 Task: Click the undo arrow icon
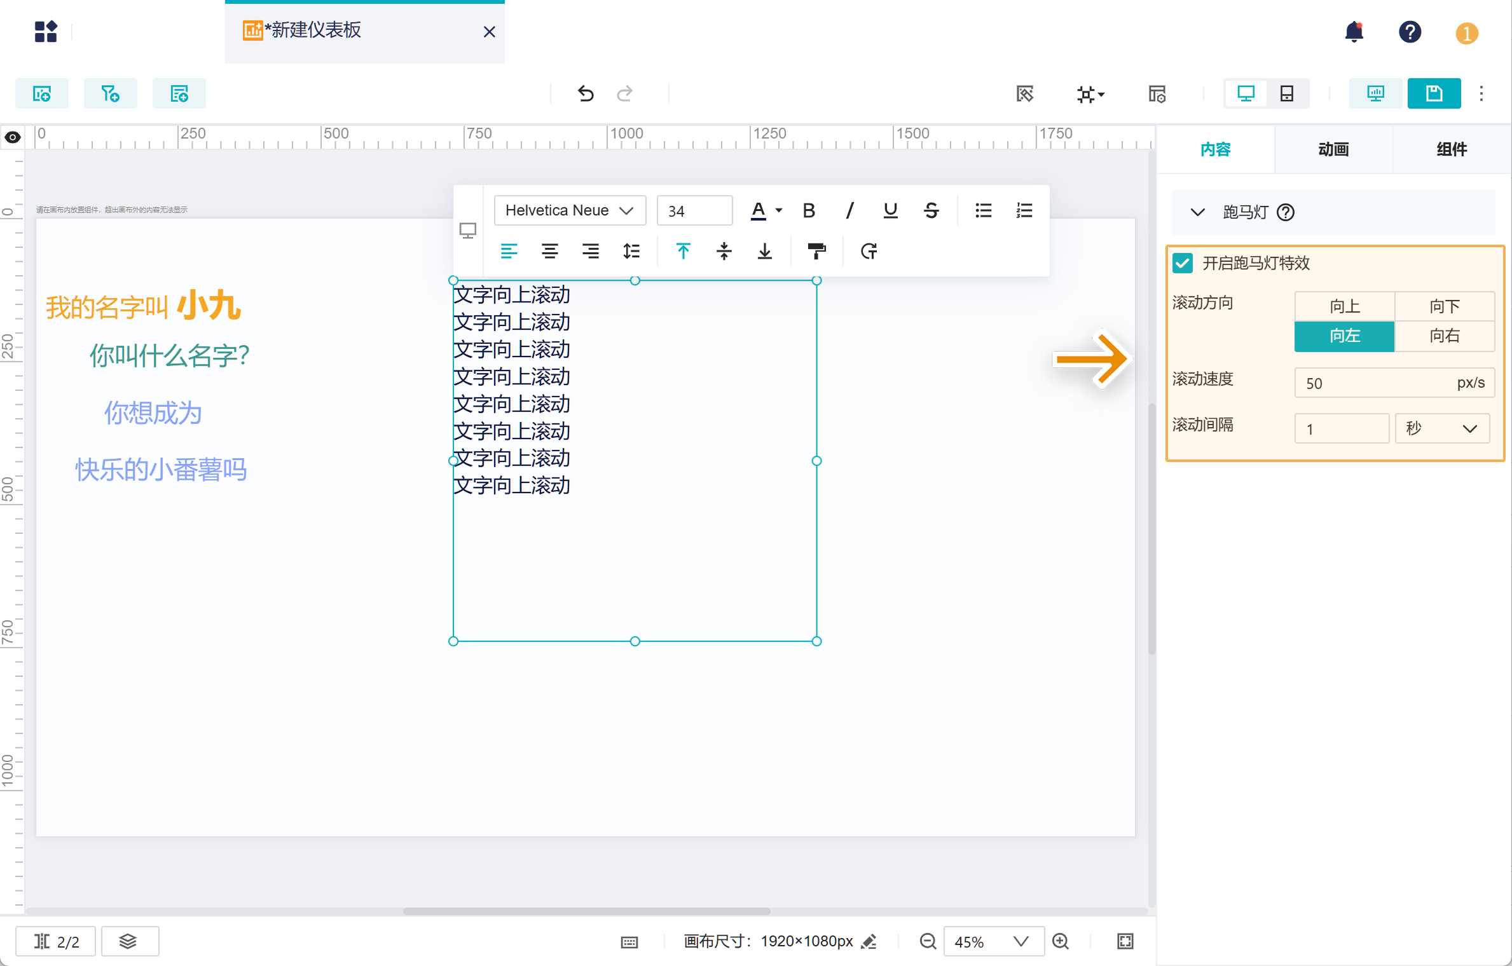(586, 94)
